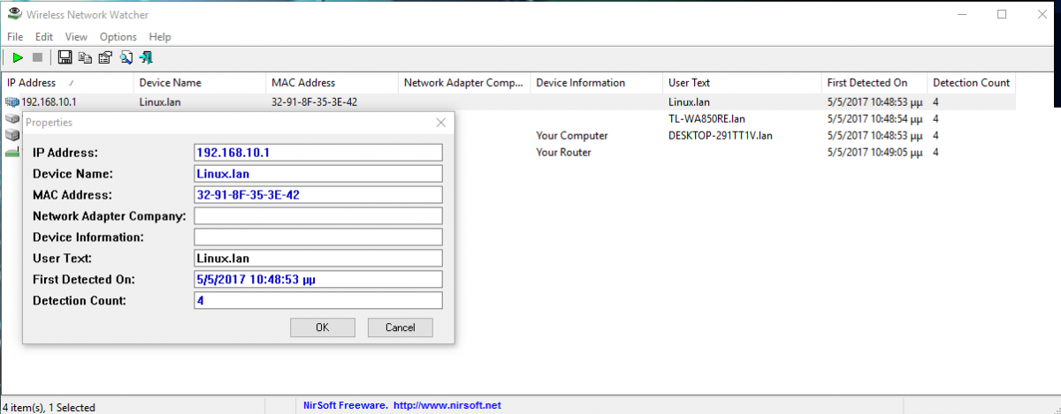Click the Wireless Network Watcher title bar icon
Viewport: 1061px width, 414px height.
(13, 14)
